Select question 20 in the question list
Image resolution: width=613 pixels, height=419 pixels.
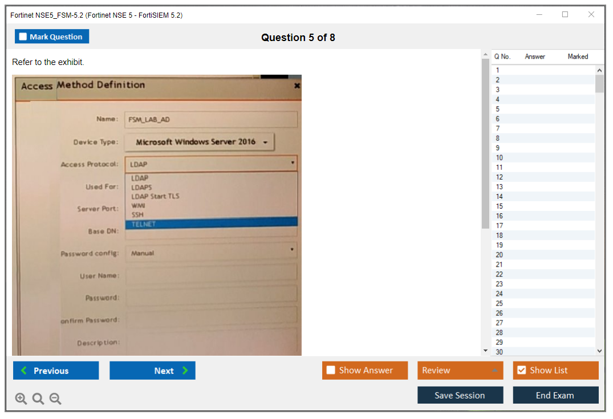[500, 254]
